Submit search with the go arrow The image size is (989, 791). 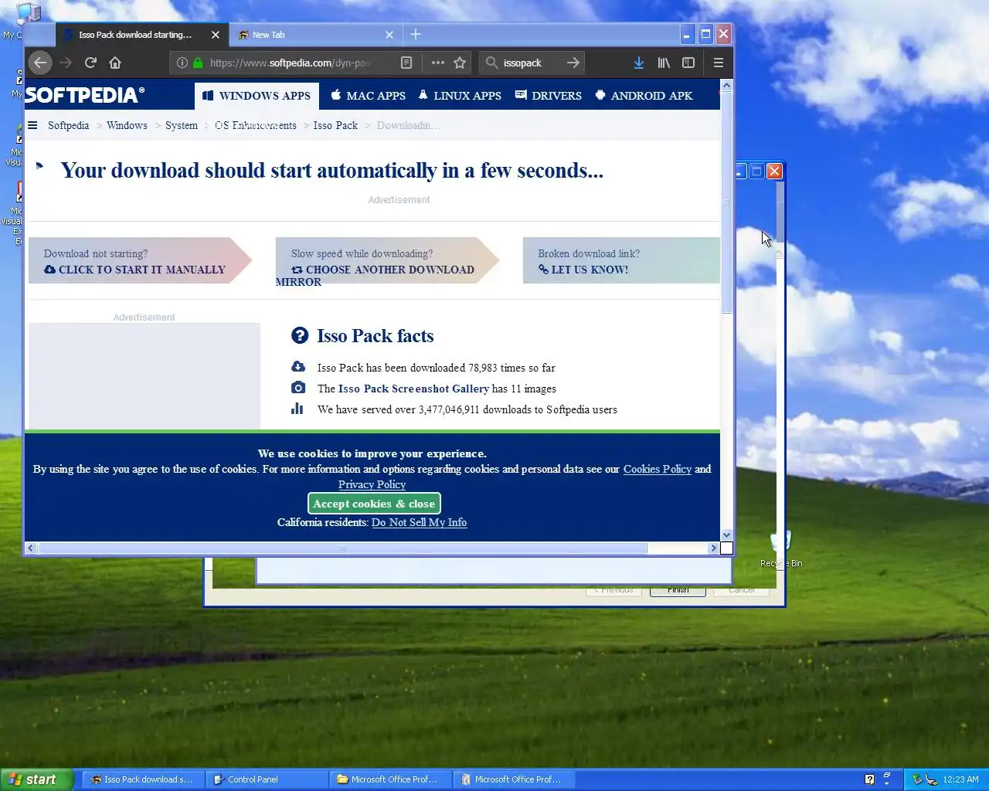(x=573, y=63)
